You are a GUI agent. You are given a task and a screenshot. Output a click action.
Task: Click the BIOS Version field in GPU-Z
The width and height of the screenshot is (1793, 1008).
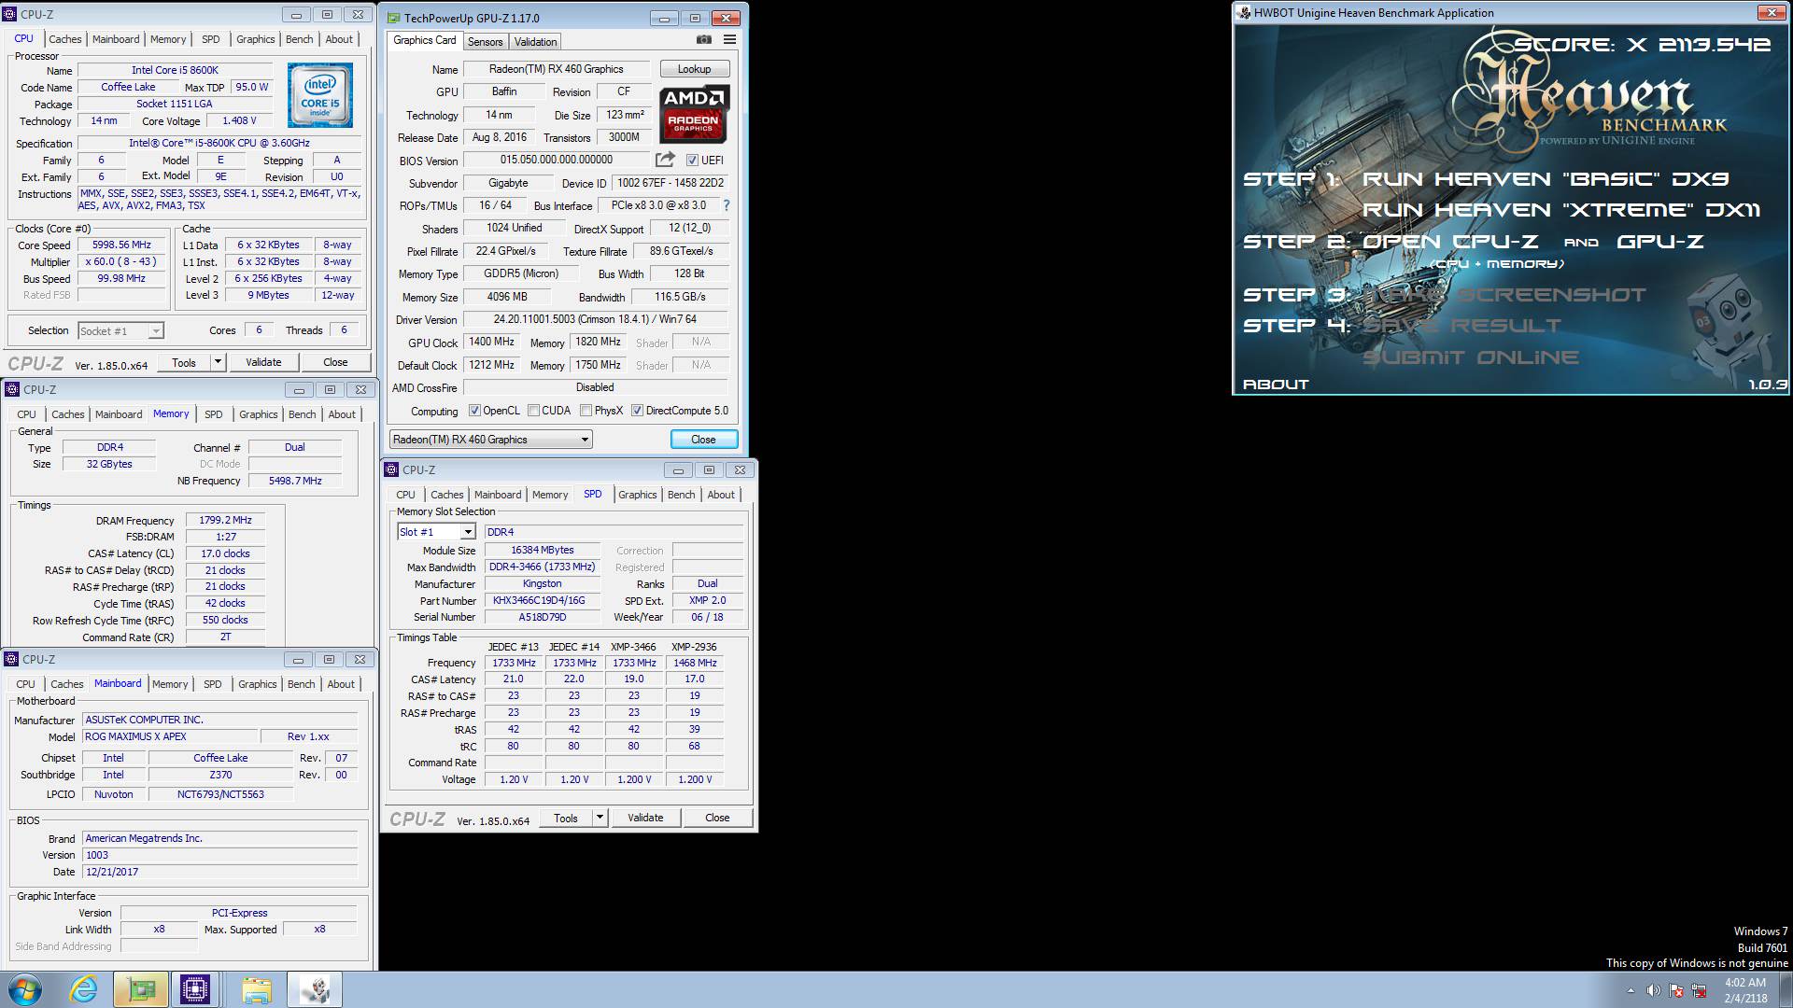pyautogui.click(x=556, y=160)
